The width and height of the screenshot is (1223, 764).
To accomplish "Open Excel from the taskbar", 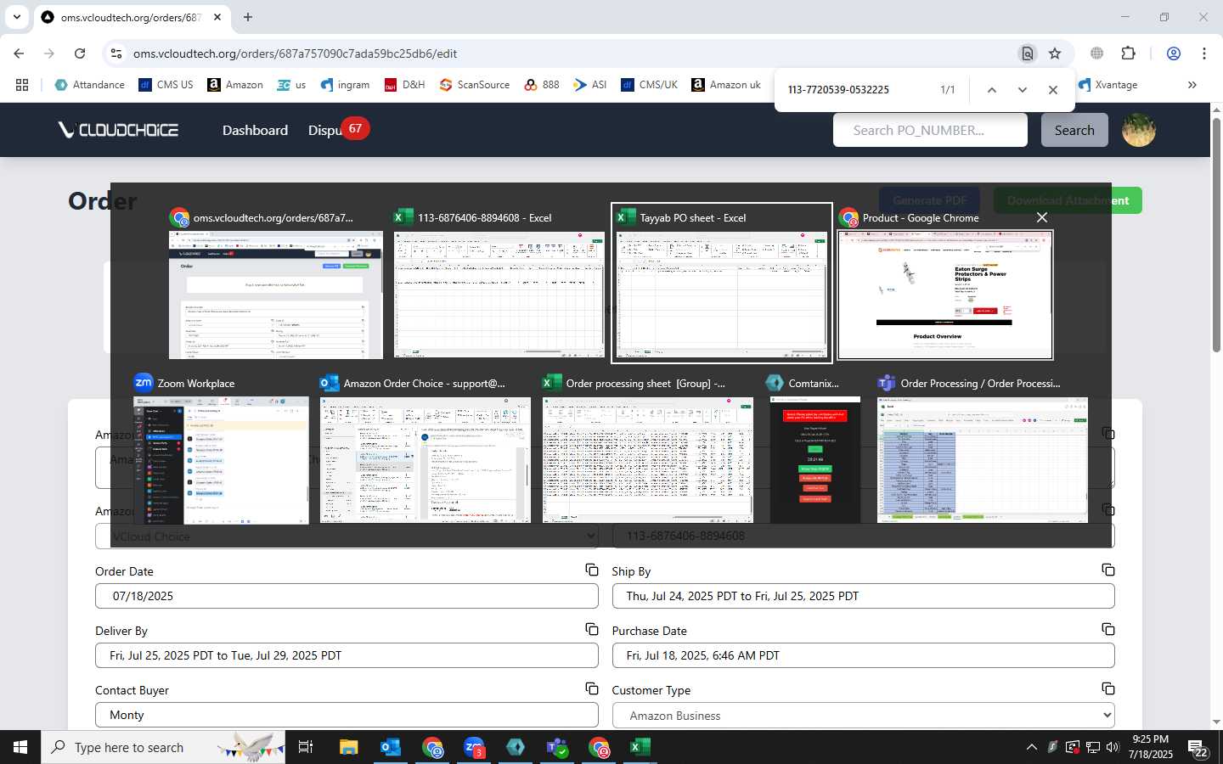I will 640,747.
